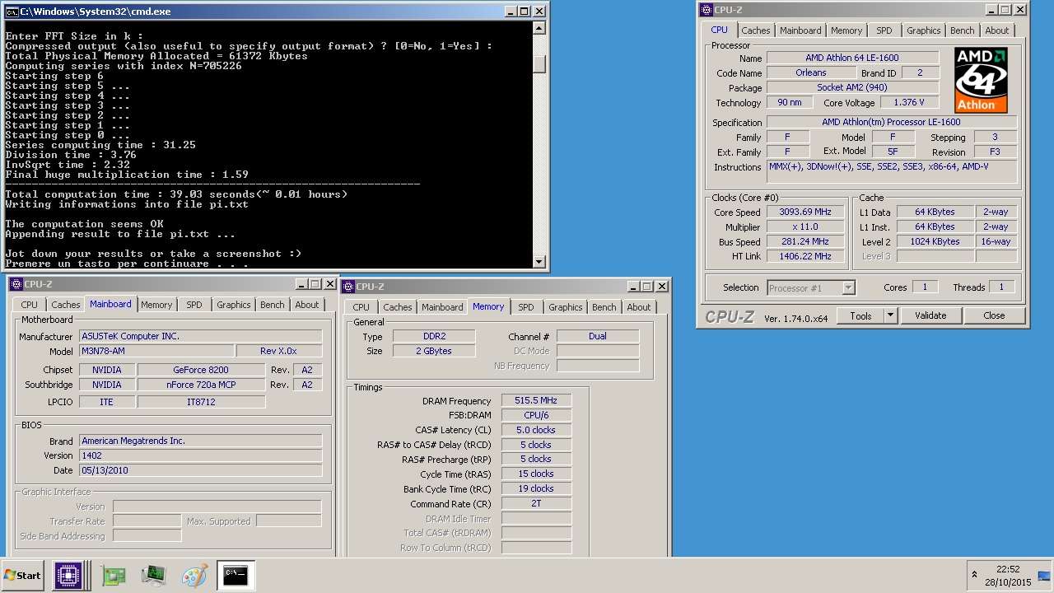Click the Command Rate value 2T

pyautogui.click(x=536, y=504)
